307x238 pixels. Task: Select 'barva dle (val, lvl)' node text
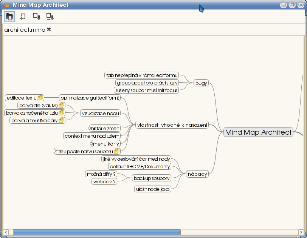tap(39, 105)
